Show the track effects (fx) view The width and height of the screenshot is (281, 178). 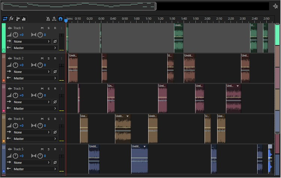pyautogui.click(x=11, y=19)
